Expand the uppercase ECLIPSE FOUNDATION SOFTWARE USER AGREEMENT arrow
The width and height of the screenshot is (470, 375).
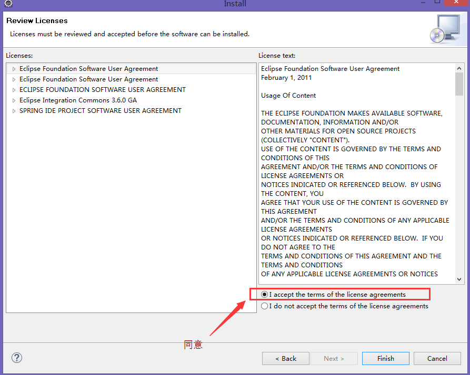point(14,90)
